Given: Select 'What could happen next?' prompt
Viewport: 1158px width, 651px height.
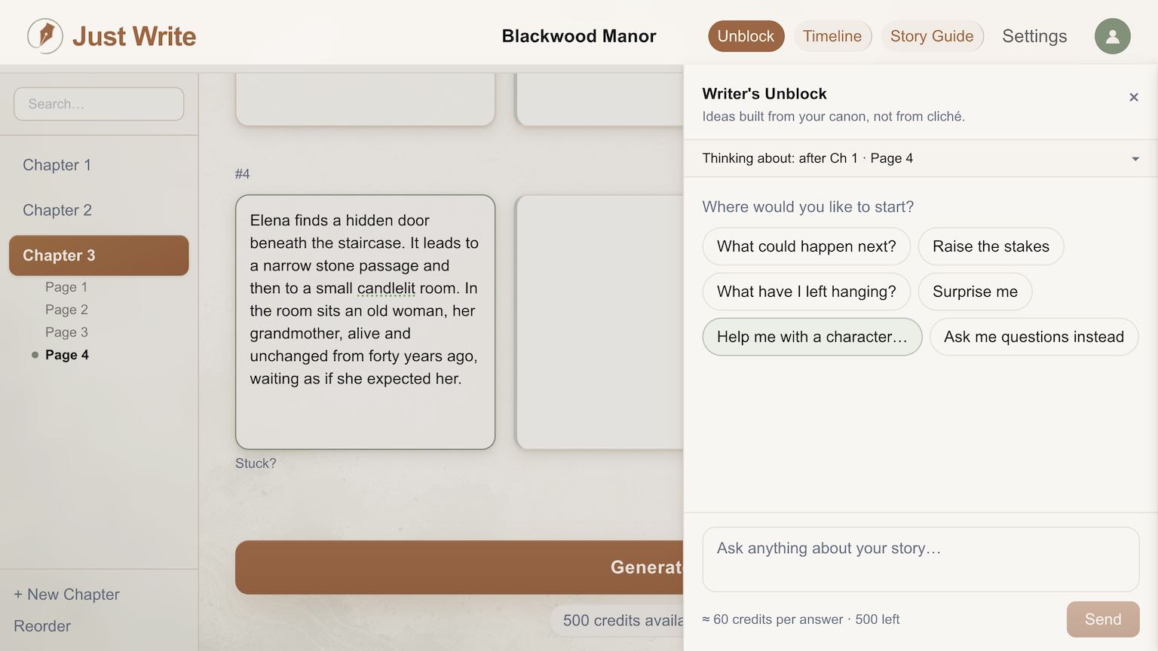Looking at the screenshot, I should coord(807,246).
